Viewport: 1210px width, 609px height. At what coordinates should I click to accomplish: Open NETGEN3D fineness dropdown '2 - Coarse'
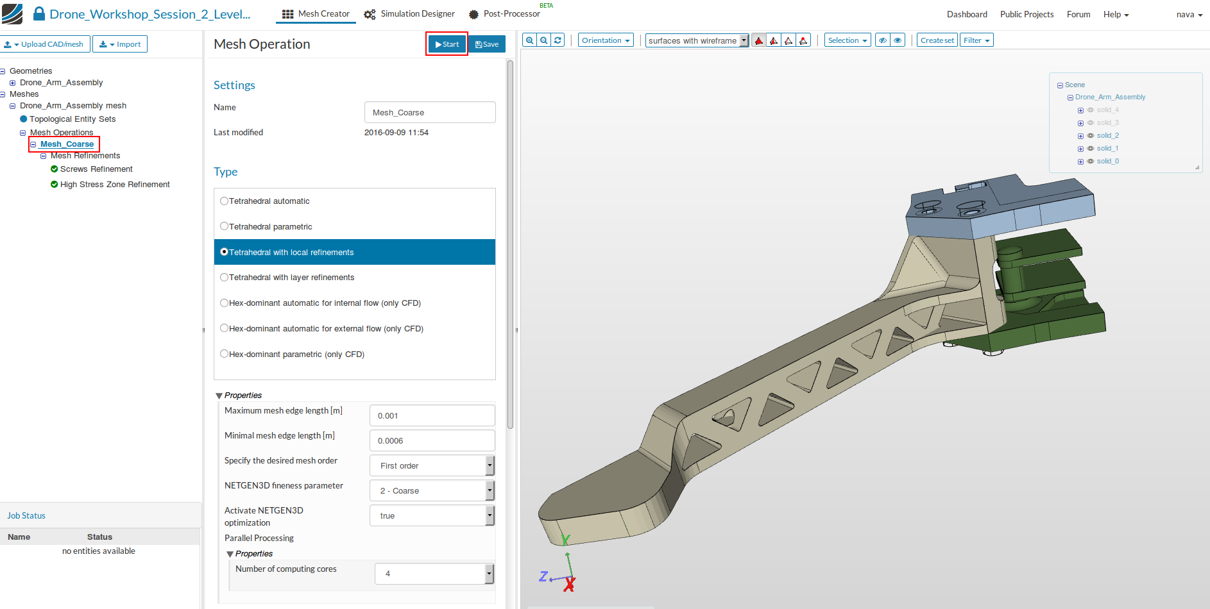[x=432, y=490]
